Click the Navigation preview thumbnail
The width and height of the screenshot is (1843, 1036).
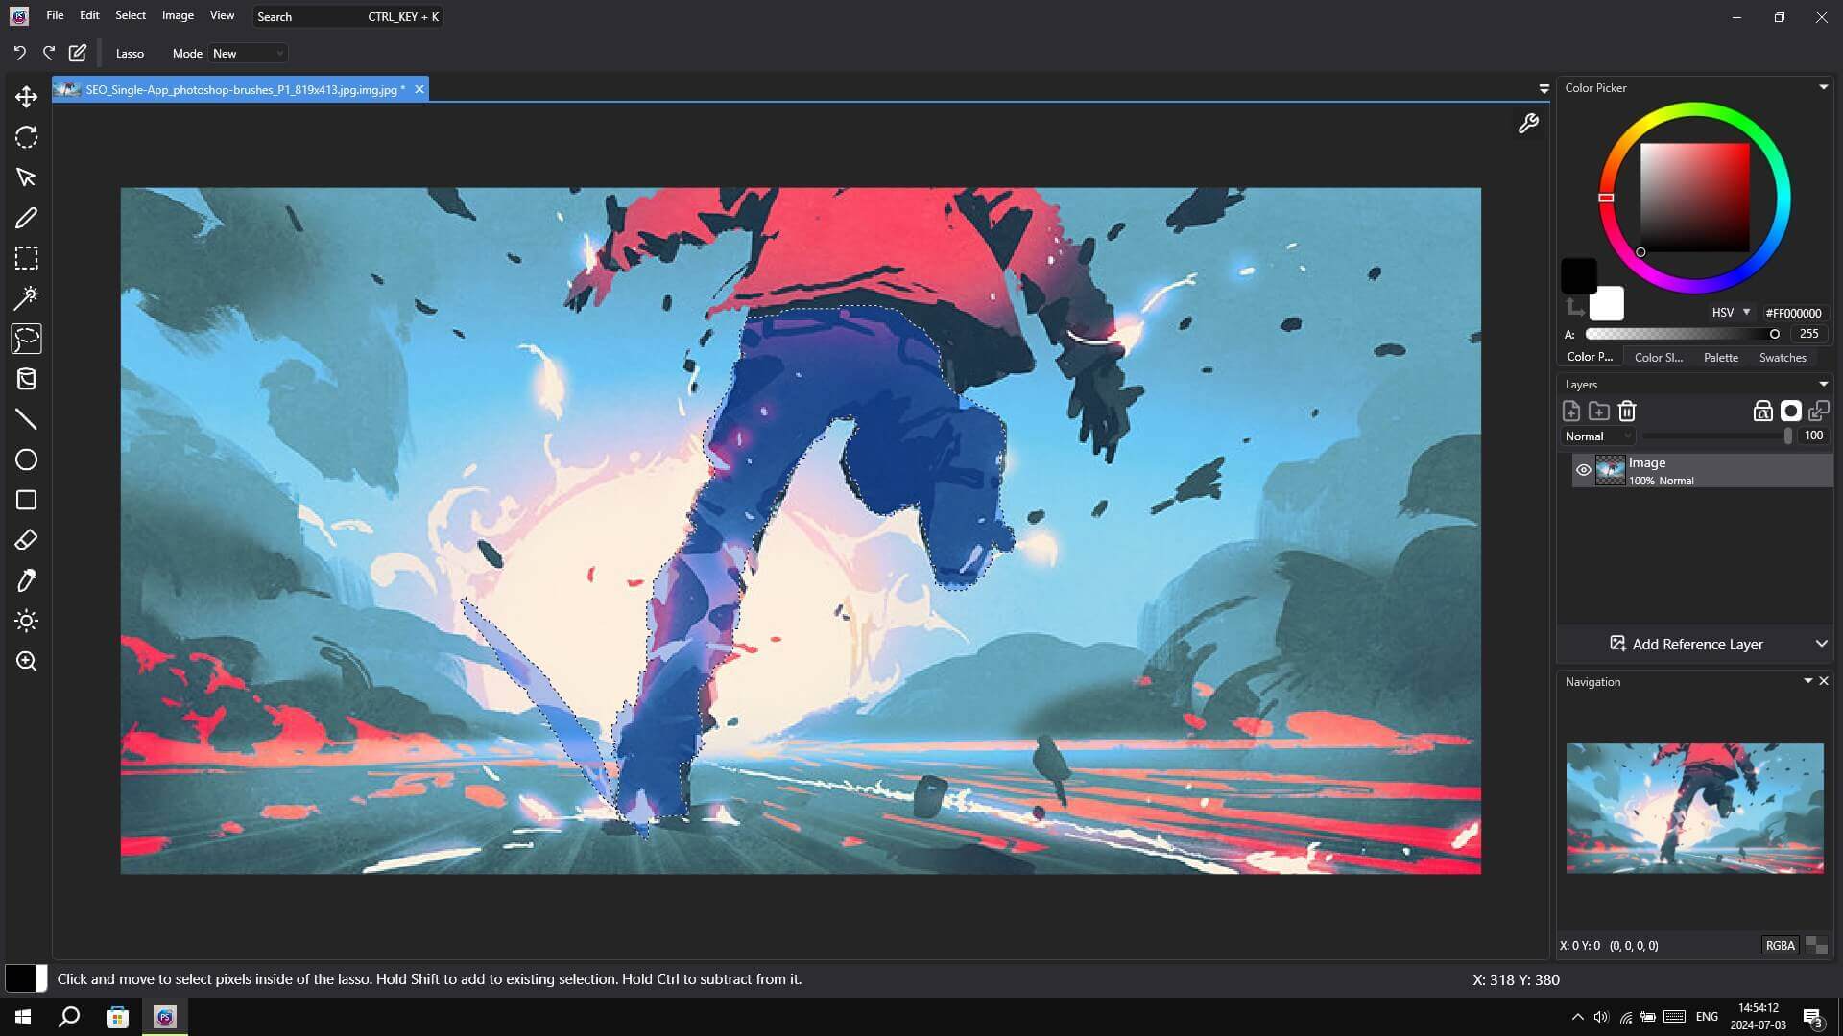click(x=1694, y=808)
